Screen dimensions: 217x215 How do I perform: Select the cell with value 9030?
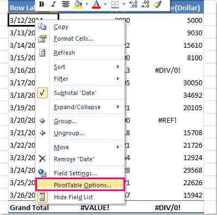[x=195, y=33]
